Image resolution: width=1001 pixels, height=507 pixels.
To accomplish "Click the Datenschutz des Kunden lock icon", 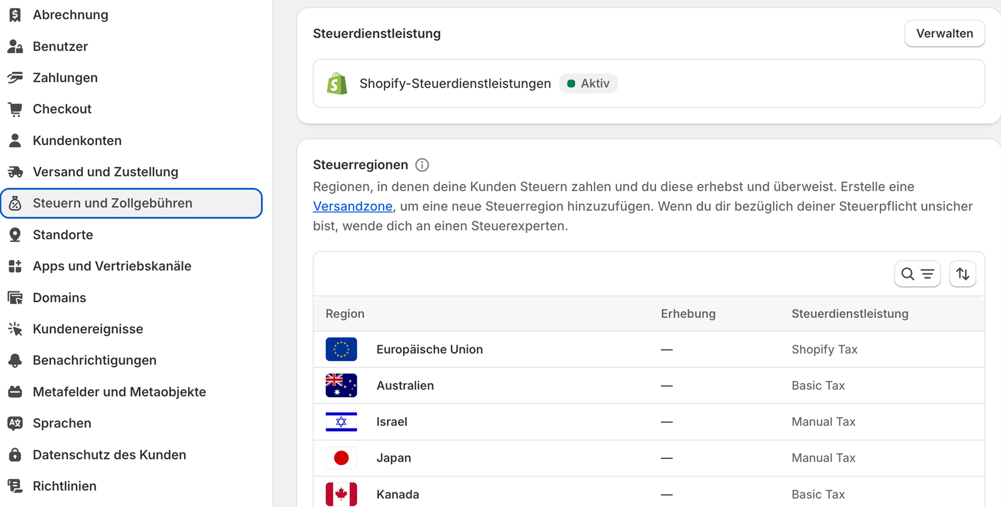I will [x=15, y=455].
